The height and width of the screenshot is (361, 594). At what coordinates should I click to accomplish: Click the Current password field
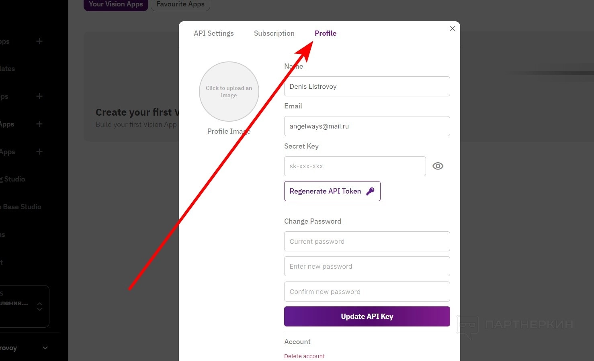point(367,241)
